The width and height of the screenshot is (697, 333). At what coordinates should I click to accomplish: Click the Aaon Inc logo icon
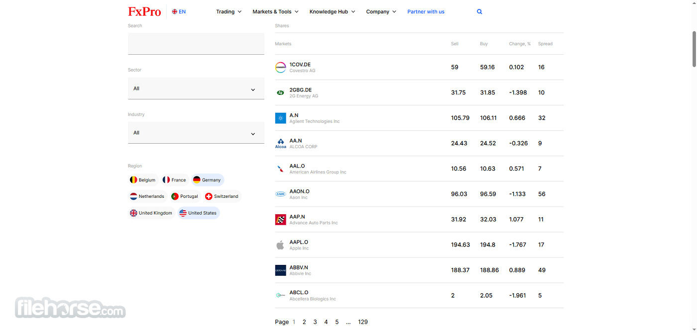(x=281, y=194)
